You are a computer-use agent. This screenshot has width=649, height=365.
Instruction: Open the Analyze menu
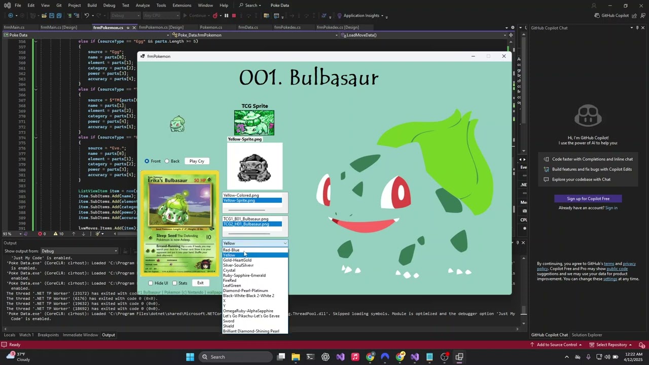[x=142, y=5]
